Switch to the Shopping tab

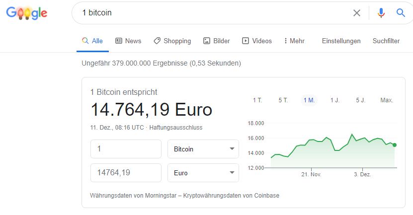[x=172, y=41]
